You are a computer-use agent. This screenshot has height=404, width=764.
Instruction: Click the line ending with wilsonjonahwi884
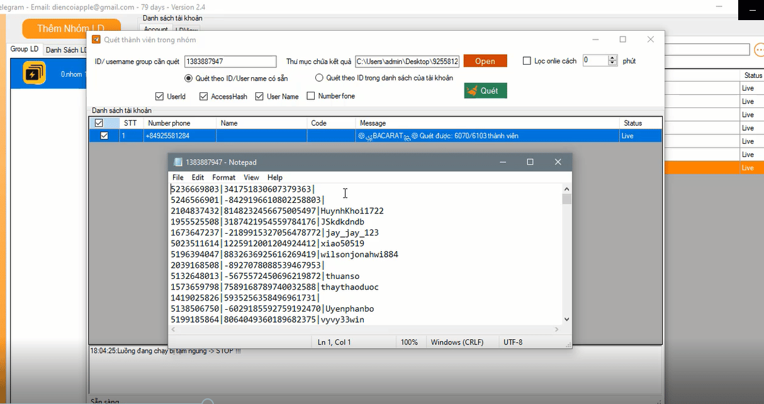click(x=284, y=254)
